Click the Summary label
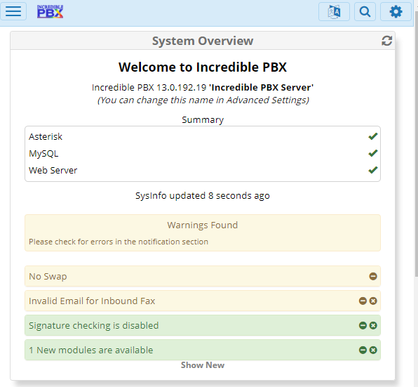This screenshot has height=387, width=418. pos(203,120)
